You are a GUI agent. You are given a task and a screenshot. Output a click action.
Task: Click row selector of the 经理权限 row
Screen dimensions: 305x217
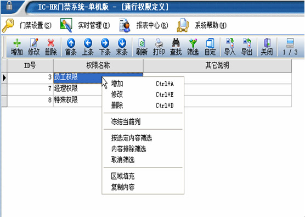click(x=4, y=89)
